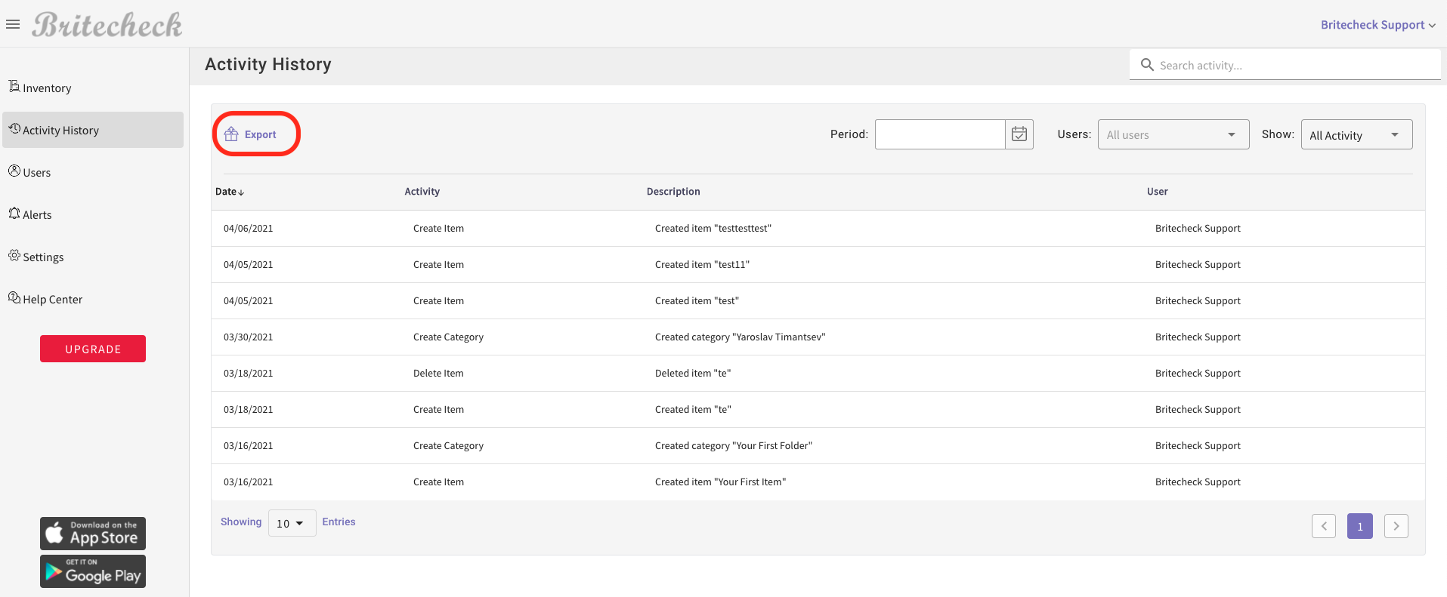Click the Entries label near pagination

[x=339, y=522]
